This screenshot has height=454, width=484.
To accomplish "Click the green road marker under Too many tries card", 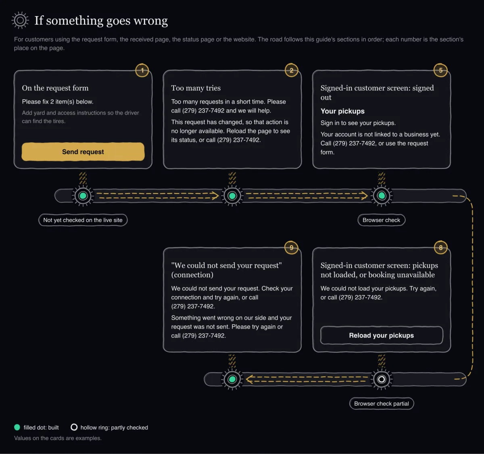I will tap(232, 196).
